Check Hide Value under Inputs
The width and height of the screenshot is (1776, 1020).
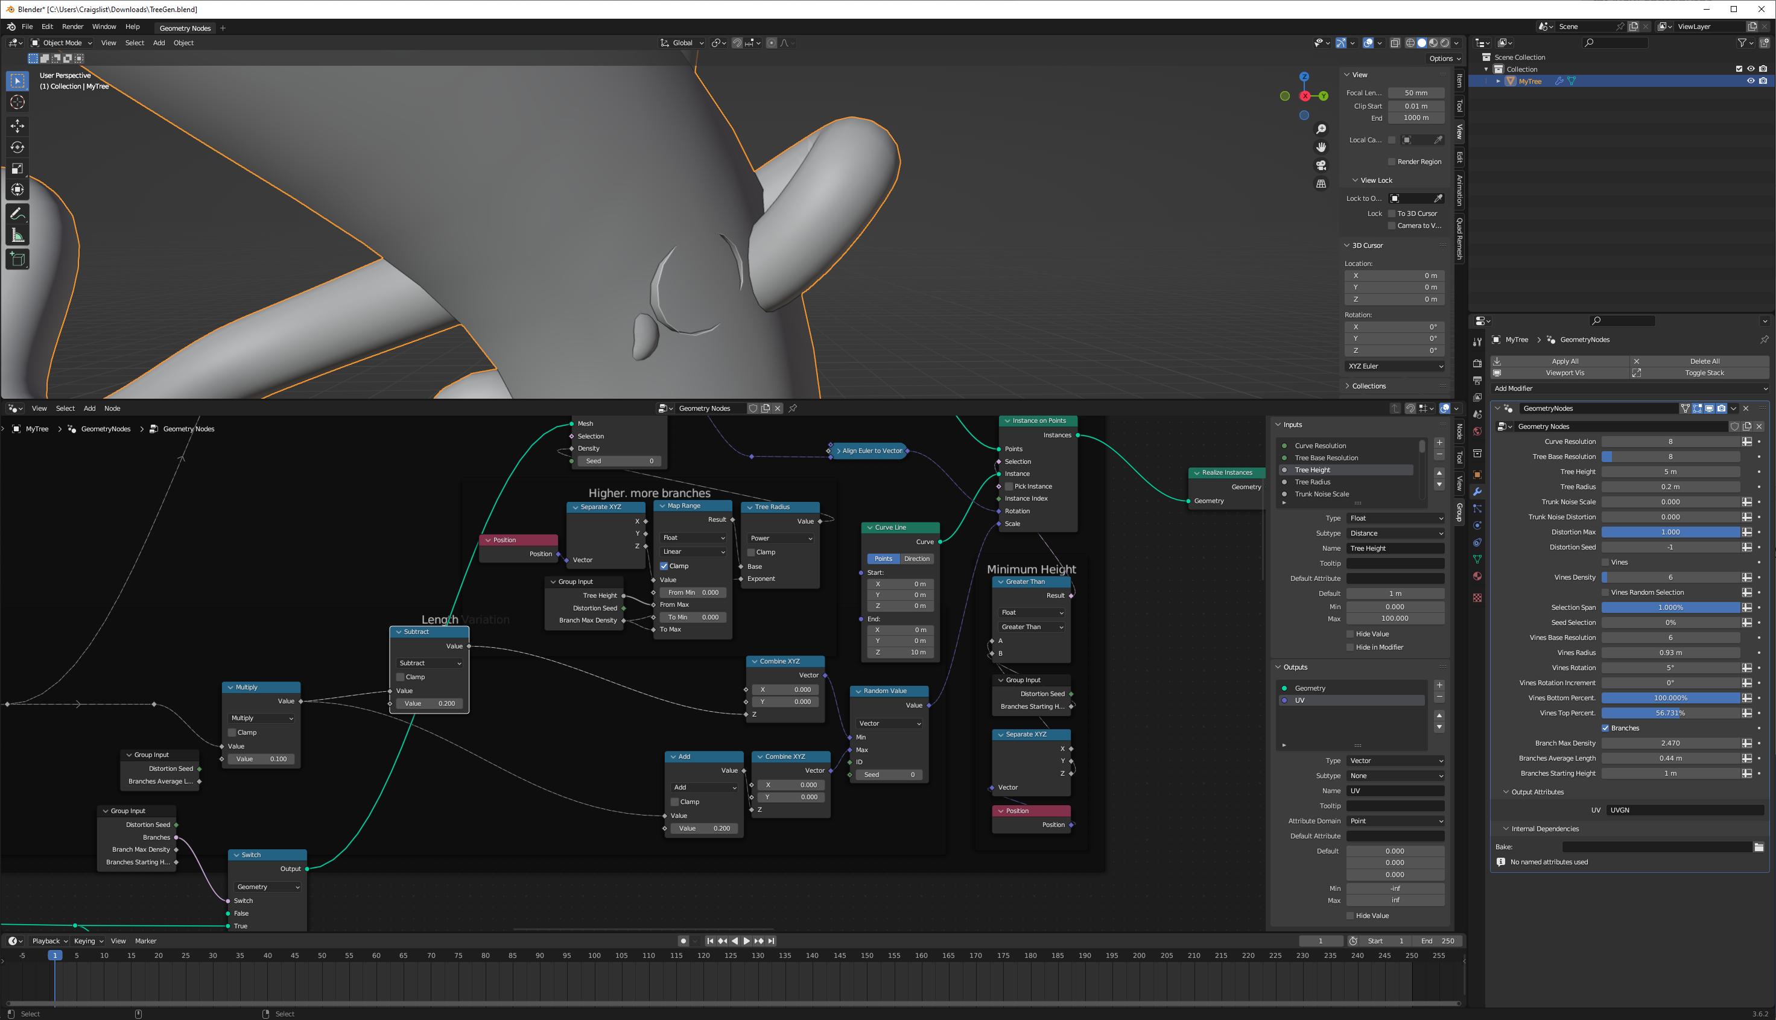1350,634
